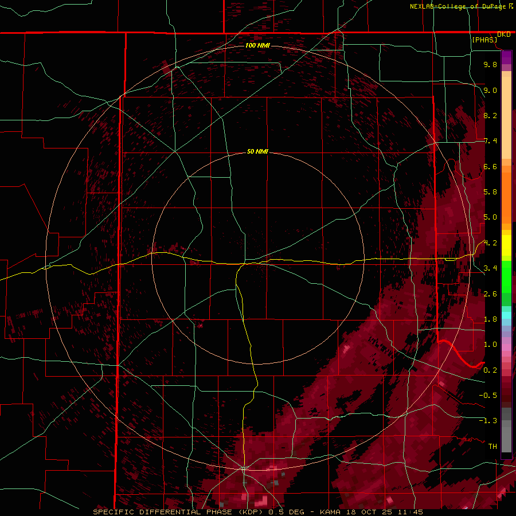
Task: Click the [PHAS] unit label
Action: (484, 40)
